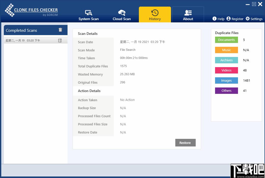
Task: Click the Images duplicate category
Action: pos(227,80)
